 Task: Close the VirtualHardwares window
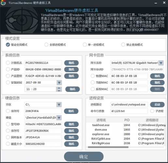(x=164, y=3)
